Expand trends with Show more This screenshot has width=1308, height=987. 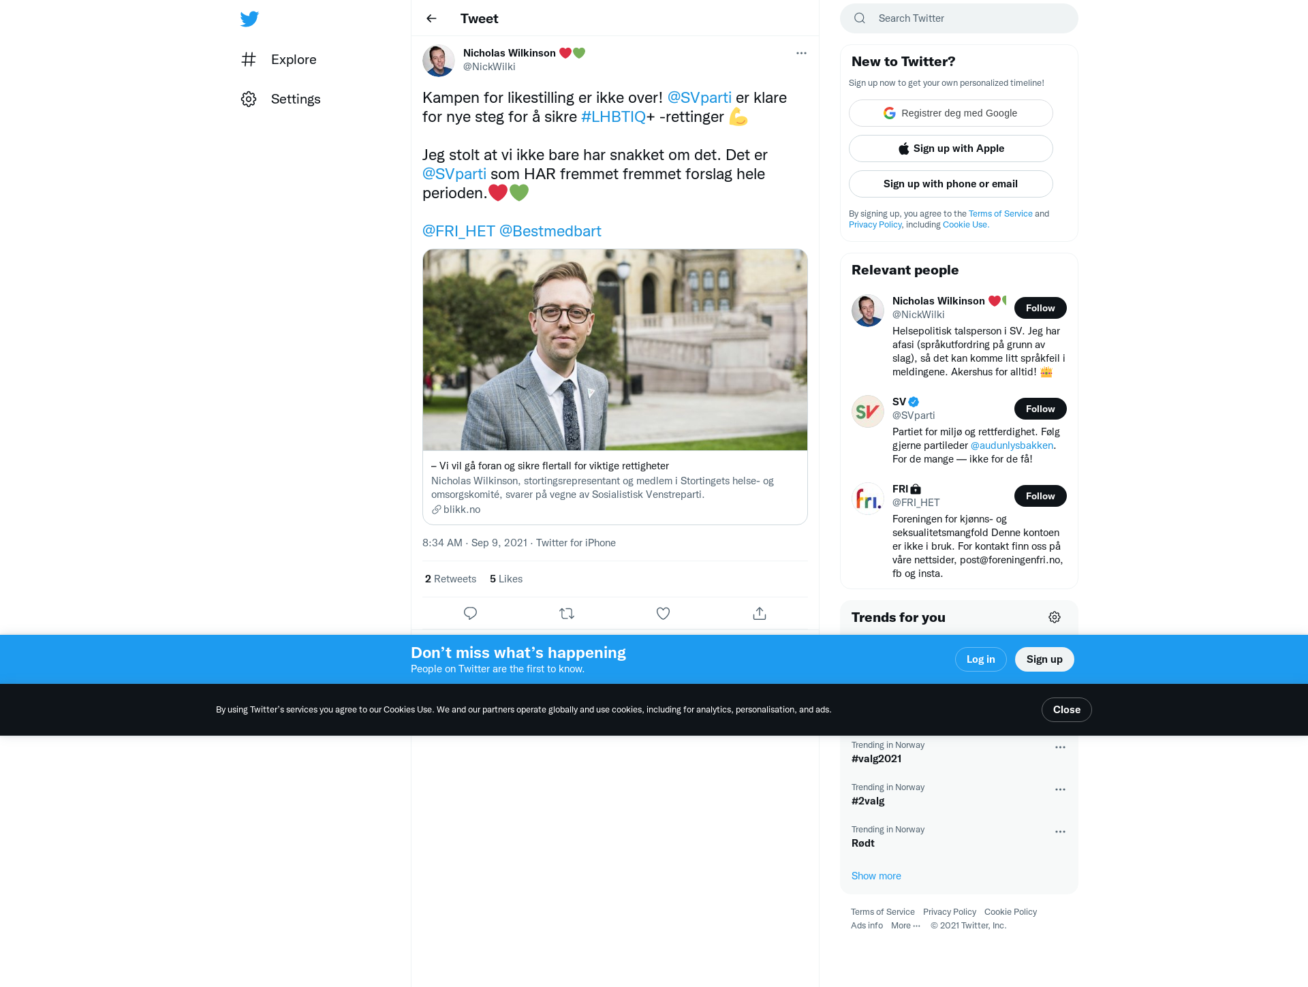[876, 876]
